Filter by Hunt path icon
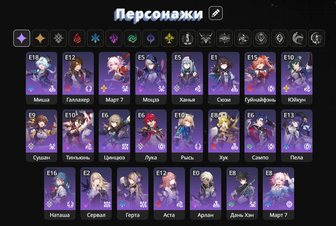The image size is (336, 226). coord(206,38)
